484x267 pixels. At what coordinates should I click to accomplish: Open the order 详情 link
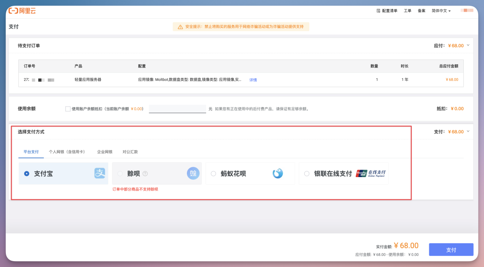(x=253, y=80)
